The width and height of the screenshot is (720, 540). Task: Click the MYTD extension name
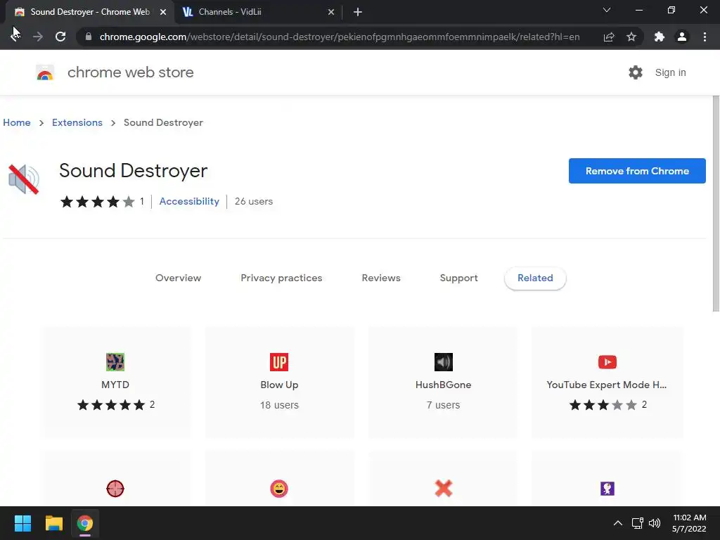[115, 385]
